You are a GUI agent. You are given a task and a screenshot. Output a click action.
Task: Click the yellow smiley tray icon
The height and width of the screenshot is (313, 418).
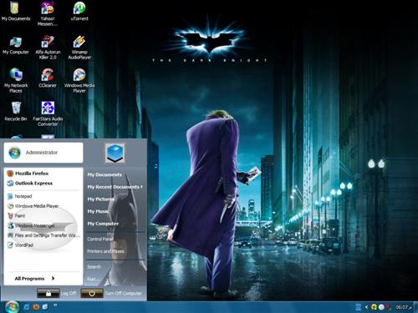(x=375, y=307)
